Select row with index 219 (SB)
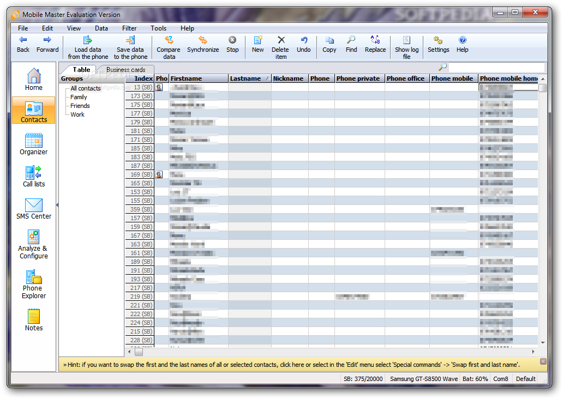The height and width of the screenshot is (399, 563). click(331, 297)
